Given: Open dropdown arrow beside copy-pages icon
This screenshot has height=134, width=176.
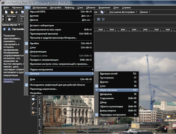Looking at the screenshot, I should tap(105, 12).
